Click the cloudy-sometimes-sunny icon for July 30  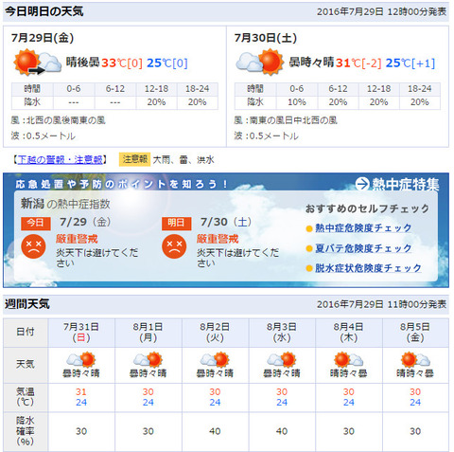pyautogui.click(x=260, y=62)
